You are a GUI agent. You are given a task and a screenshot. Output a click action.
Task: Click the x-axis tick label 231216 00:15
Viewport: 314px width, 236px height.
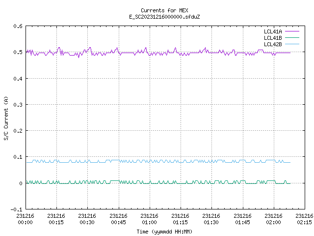coord(56,219)
